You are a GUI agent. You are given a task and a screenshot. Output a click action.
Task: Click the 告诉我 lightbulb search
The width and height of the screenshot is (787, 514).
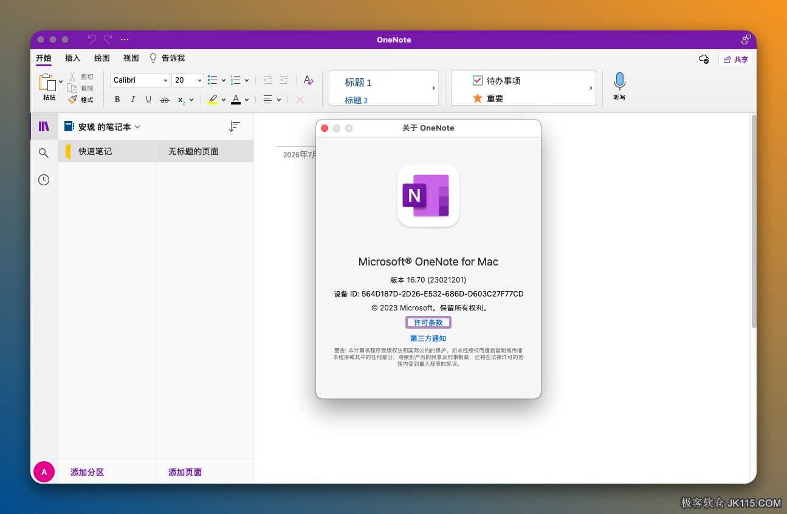(167, 58)
